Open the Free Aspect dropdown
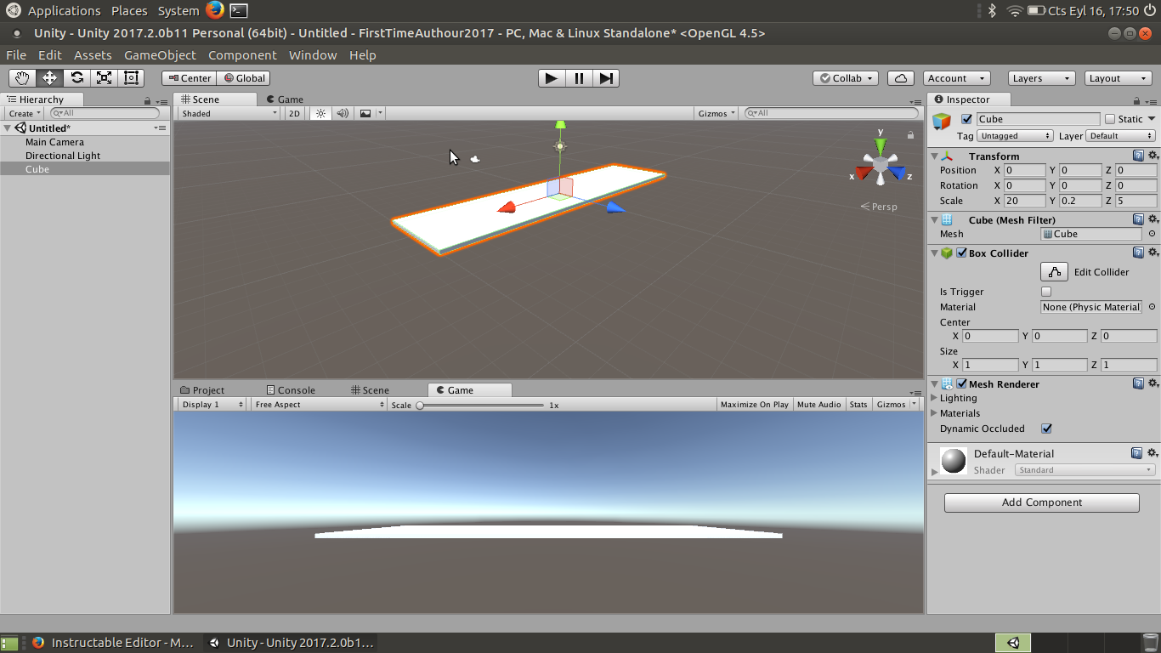Image resolution: width=1161 pixels, height=653 pixels. click(319, 405)
